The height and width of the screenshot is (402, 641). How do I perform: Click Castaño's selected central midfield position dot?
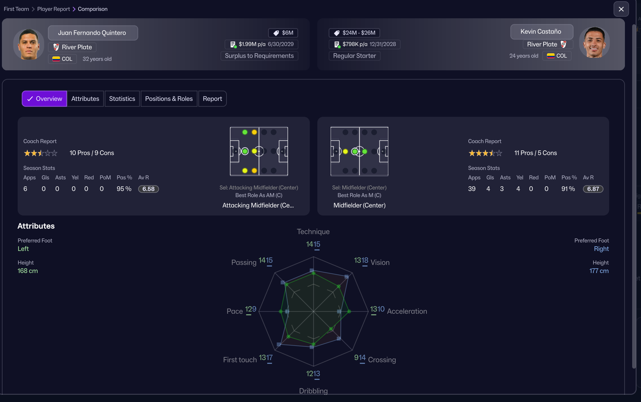click(355, 151)
